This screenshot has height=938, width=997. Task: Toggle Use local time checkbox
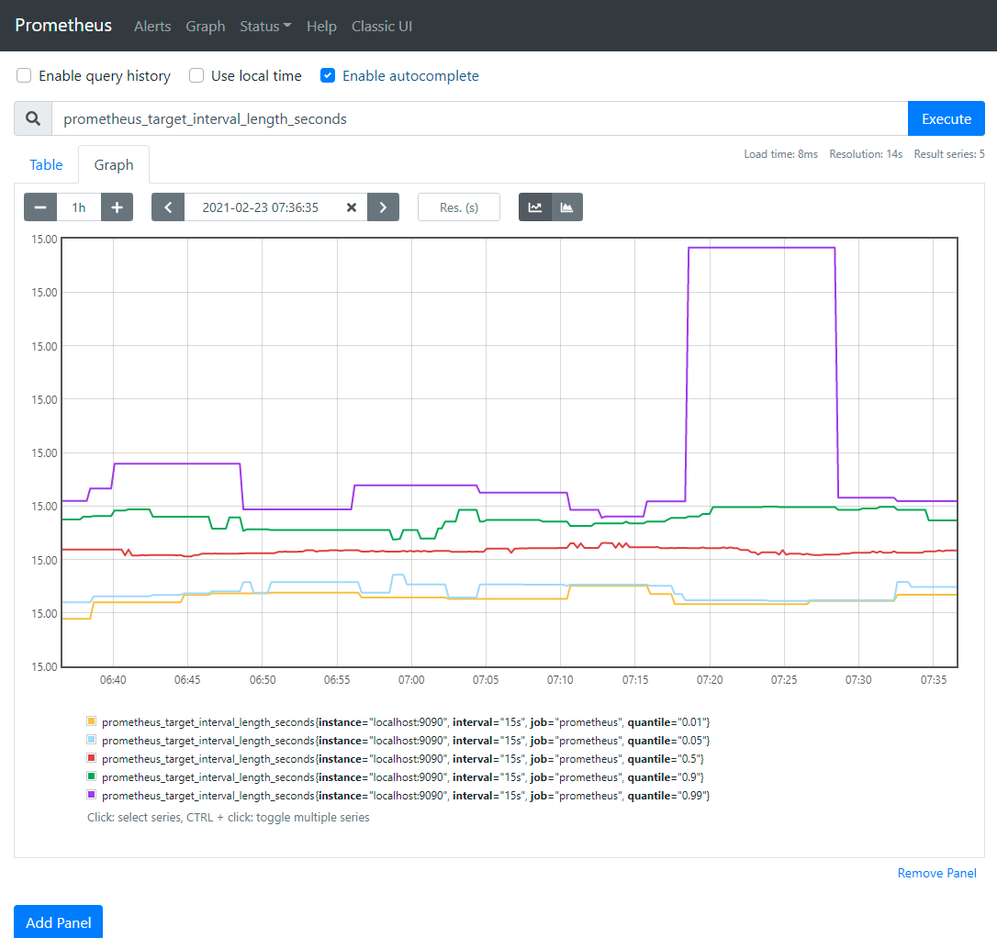(196, 76)
